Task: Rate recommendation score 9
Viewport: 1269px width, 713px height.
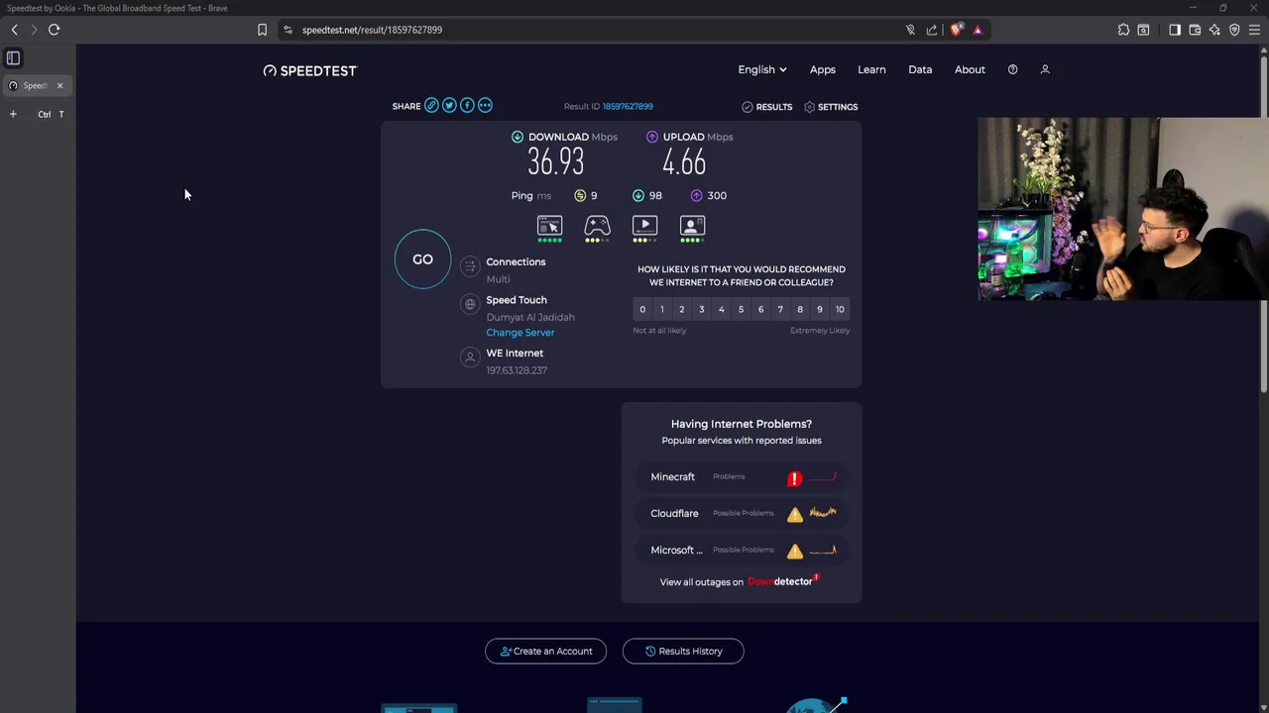Action: click(820, 310)
